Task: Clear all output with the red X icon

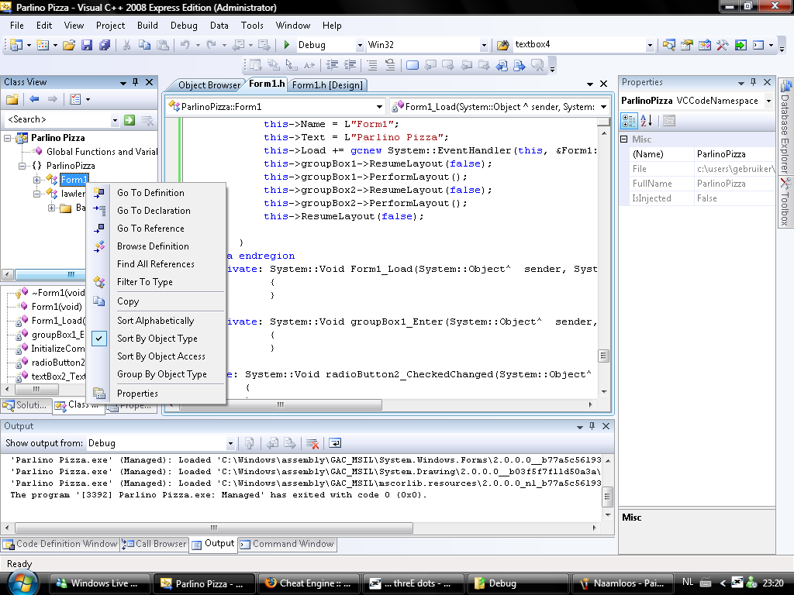Action: coord(312,443)
